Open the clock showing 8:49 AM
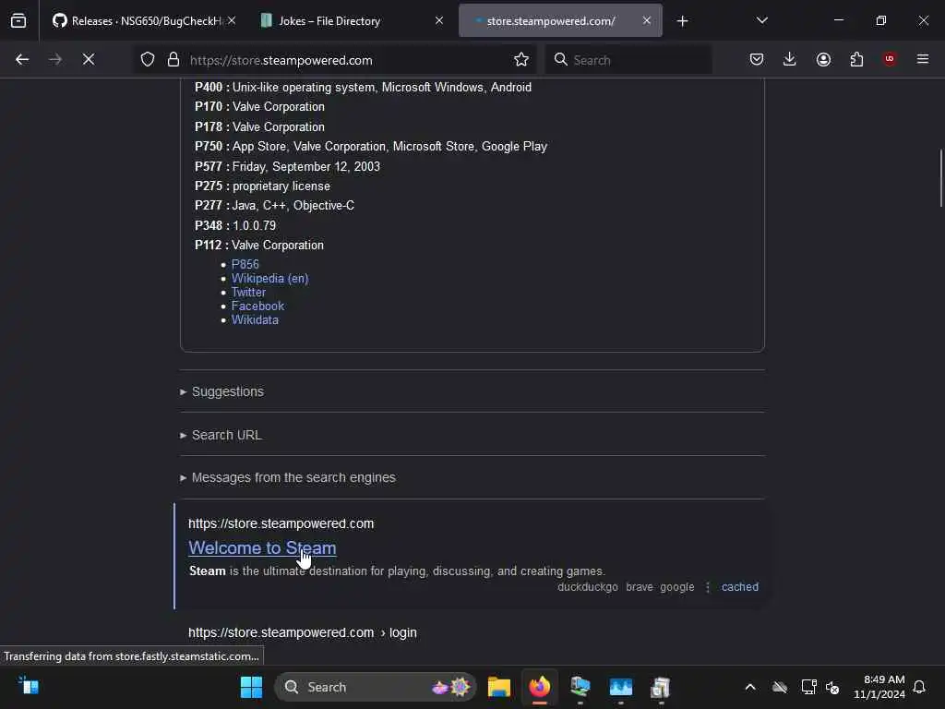Screen dimensions: 945x709 [x=879, y=687]
